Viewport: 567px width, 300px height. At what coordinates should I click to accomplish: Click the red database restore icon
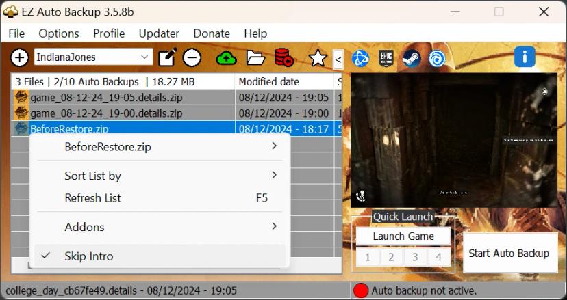tap(284, 57)
